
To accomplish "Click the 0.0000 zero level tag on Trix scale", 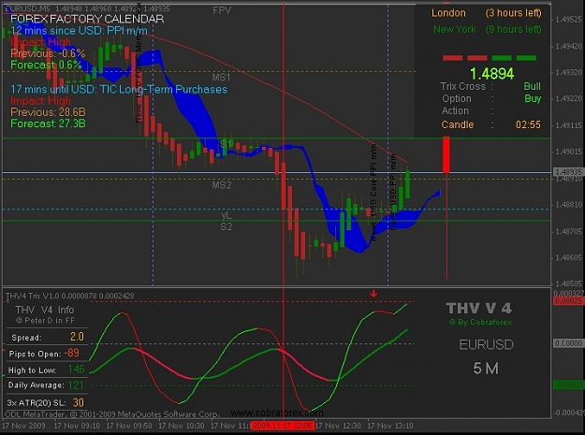I will [x=568, y=343].
